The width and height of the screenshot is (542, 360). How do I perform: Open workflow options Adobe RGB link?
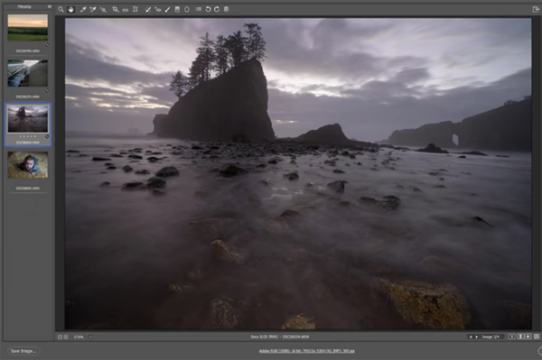click(306, 351)
